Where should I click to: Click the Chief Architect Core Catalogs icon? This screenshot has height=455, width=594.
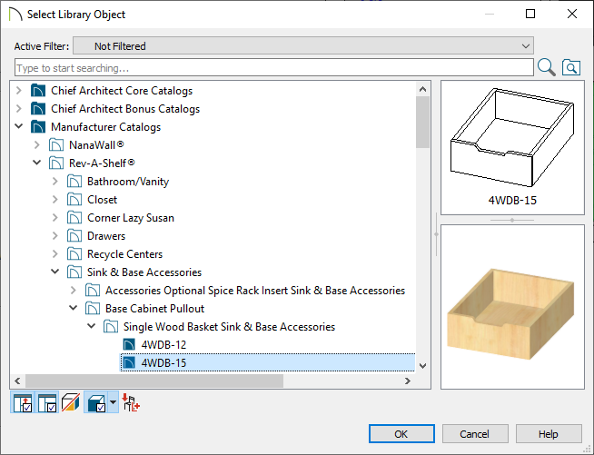click(38, 91)
